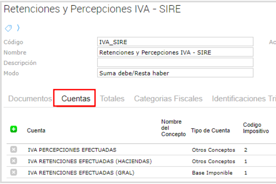Sort by the Cuenta column header
This screenshot has height=184, width=276.
36,130
